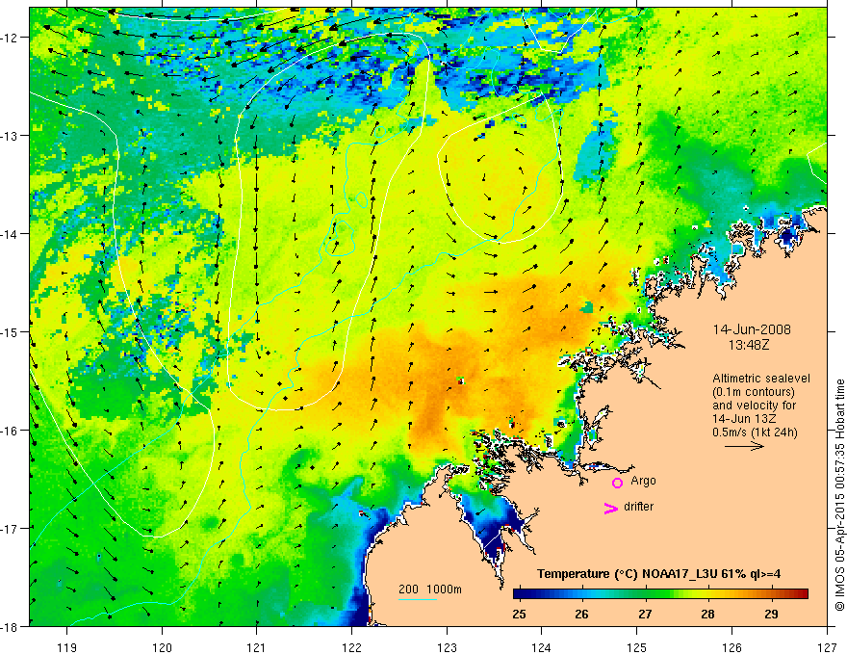847x655 pixels.
Task: Click the color bar value 25
Action: click(519, 614)
